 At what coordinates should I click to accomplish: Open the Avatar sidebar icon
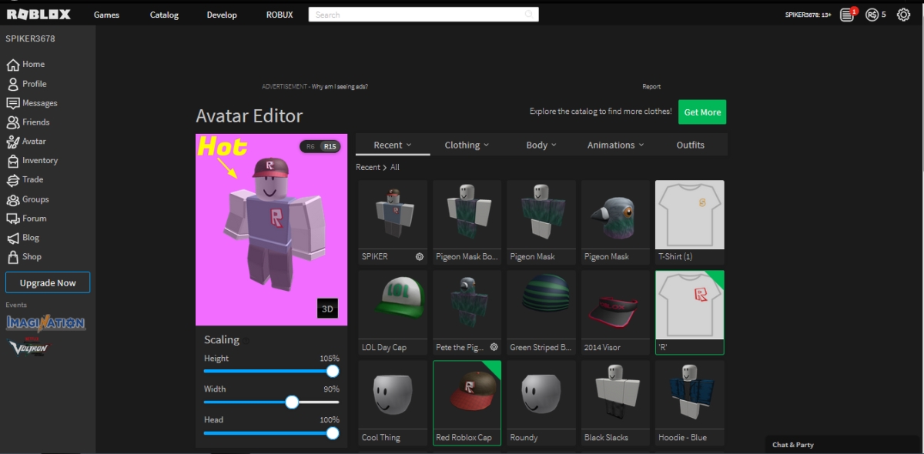pos(12,142)
